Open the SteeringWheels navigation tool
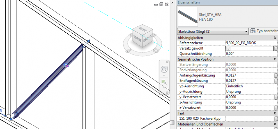 [164, 69]
